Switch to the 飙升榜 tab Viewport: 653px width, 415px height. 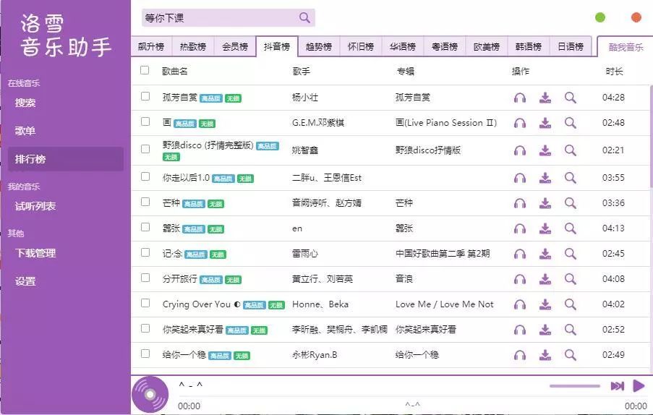click(x=151, y=46)
